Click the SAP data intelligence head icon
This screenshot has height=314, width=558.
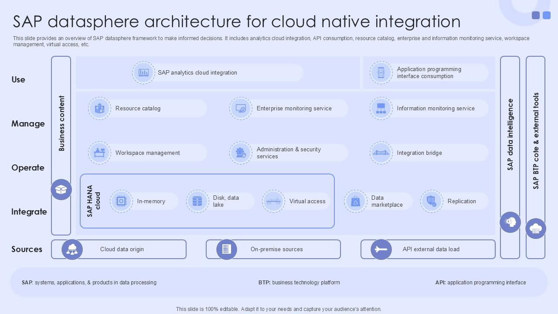tap(510, 222)
